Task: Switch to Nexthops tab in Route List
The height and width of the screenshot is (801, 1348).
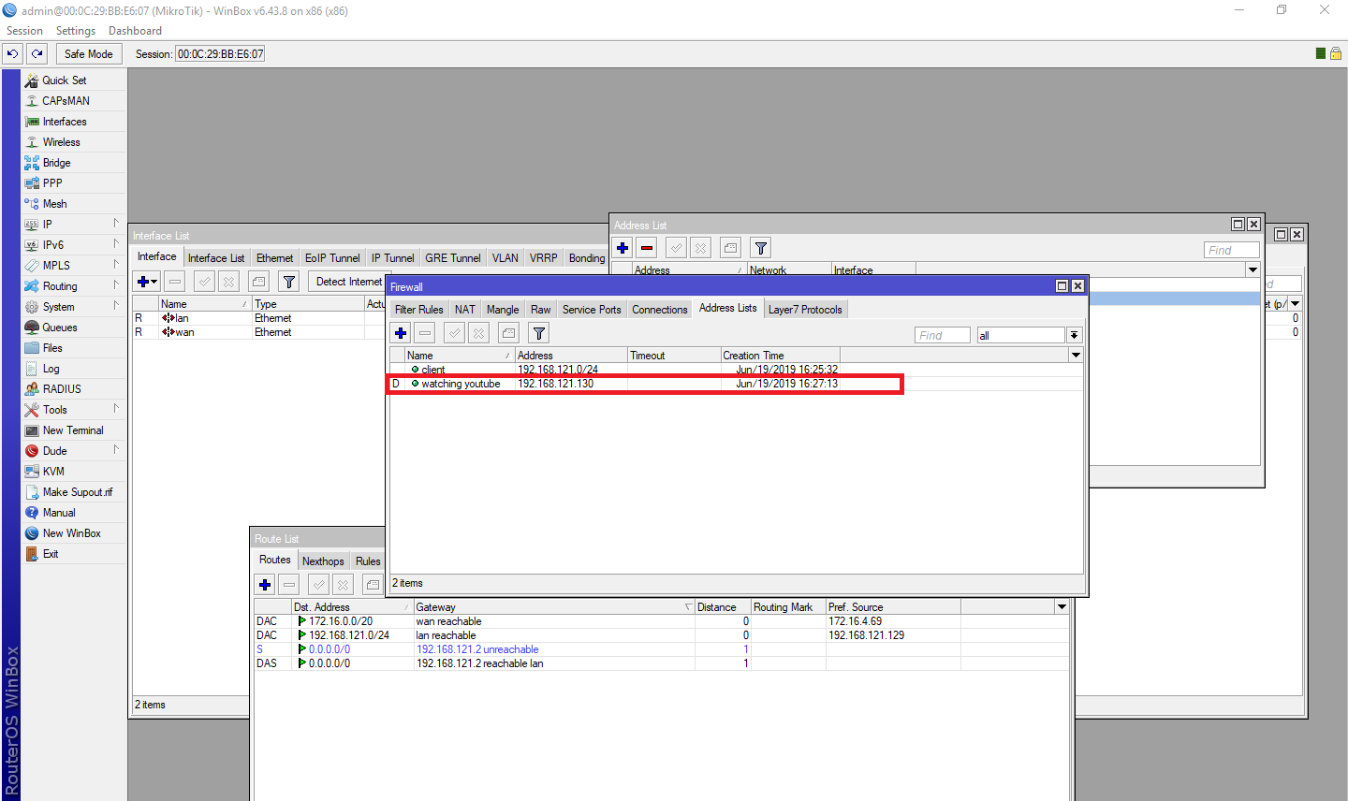Action: [323, 561]
